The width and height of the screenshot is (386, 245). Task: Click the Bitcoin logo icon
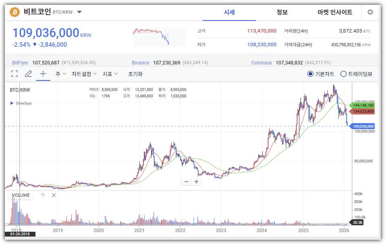pyautogui.click(x=15, y=12)
